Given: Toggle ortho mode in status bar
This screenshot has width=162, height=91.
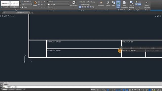Looking at the screenshot, I should tap(105, 90).
